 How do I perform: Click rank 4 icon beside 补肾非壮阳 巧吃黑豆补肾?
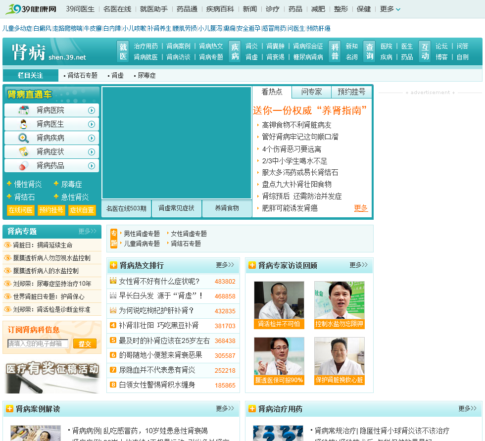pyautogui.click(x=113, y=325)
